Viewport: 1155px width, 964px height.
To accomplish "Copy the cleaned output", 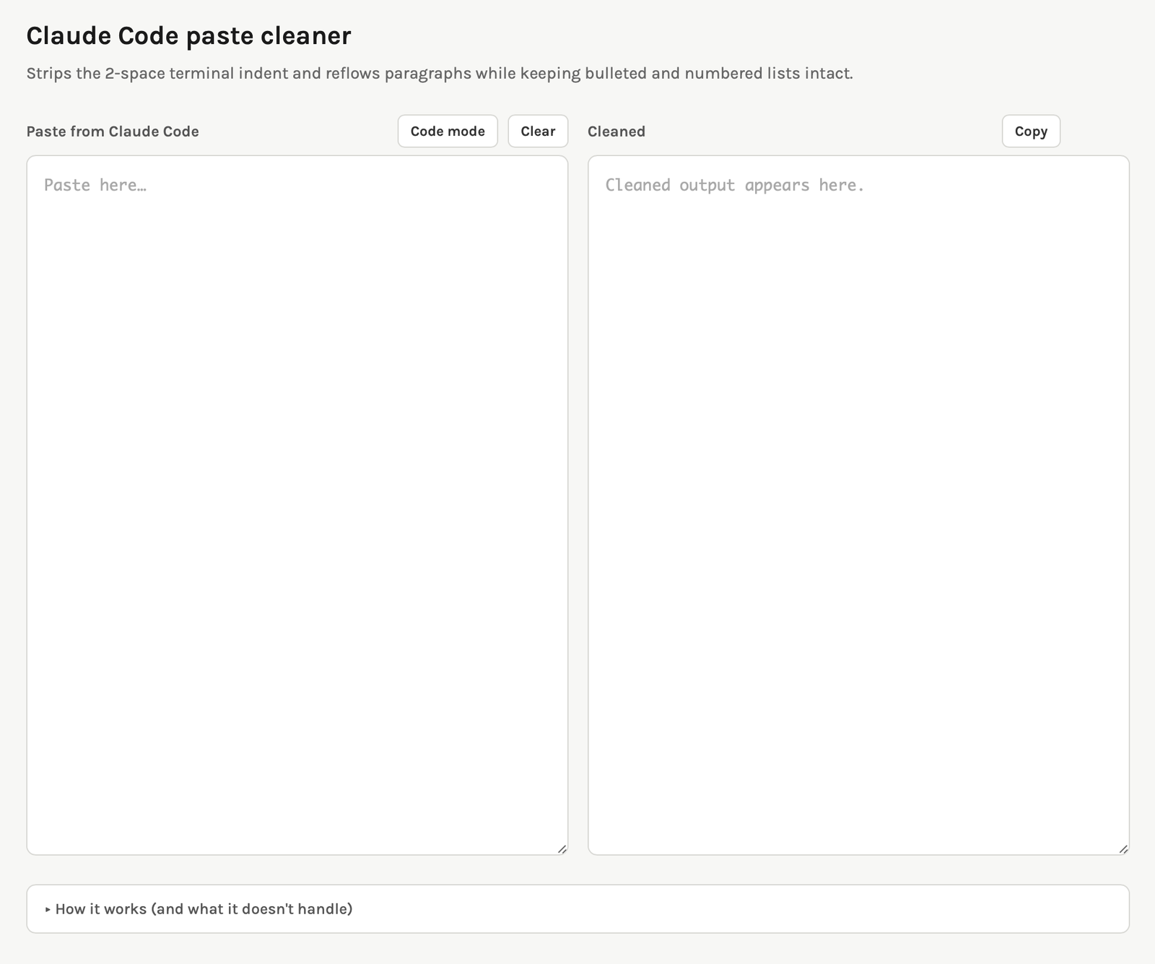I will coord(1031,131).
